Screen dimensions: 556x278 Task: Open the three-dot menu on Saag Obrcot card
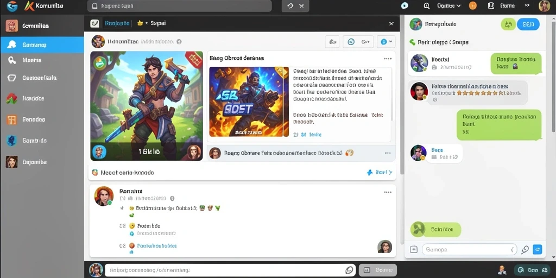point(388,59)
